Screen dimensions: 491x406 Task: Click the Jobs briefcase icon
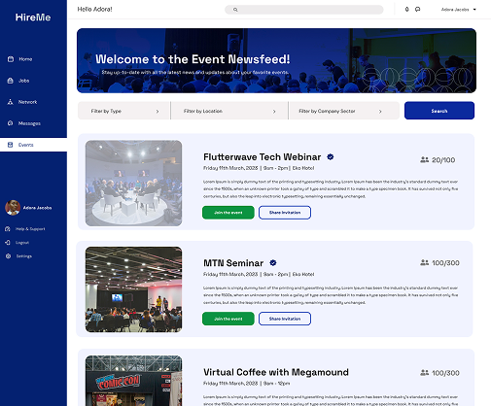pos(11,81)
